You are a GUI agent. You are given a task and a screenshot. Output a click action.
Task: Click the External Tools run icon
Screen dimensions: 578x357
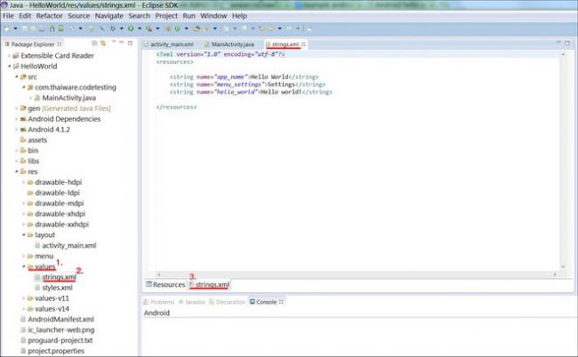click(149, 28)
